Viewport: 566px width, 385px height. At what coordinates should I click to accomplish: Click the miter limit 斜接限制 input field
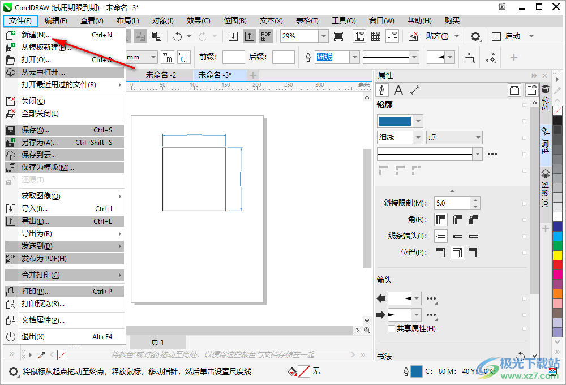pyautogui.click(x=452, y=203)
